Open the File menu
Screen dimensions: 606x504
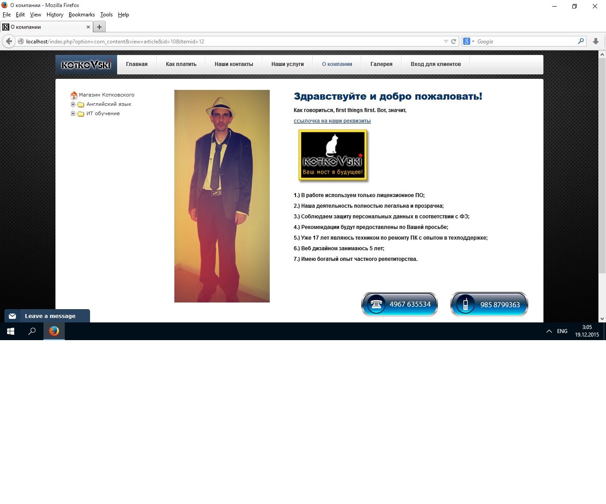click(7, 15)
